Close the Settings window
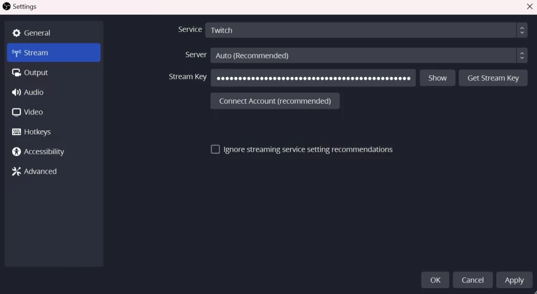Image resolution: width=537 pixels, height=294 pixels. 530,6
